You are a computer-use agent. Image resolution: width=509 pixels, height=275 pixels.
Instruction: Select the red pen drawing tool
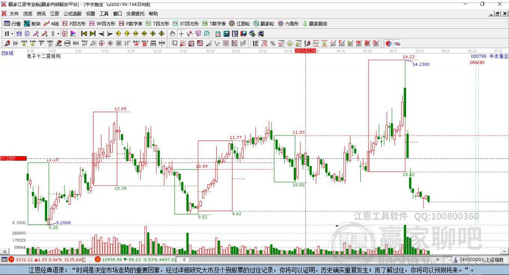[x=7, y=44]
